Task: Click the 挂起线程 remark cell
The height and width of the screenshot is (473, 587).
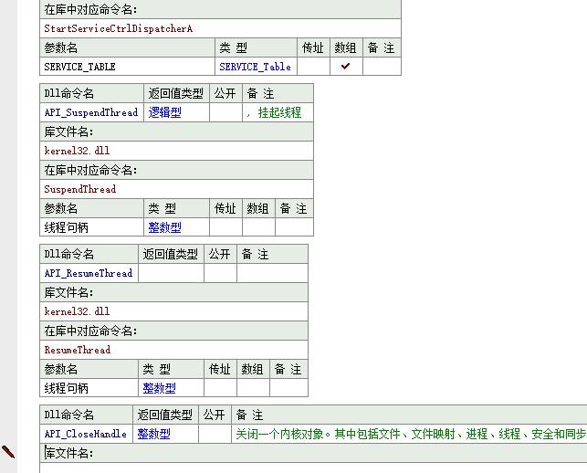Action: coord(278,112)
